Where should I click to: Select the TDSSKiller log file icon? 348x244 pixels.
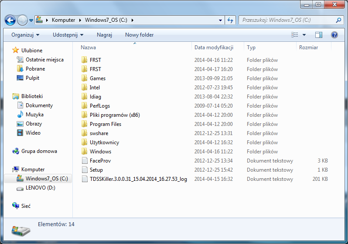tap(85, 179)
